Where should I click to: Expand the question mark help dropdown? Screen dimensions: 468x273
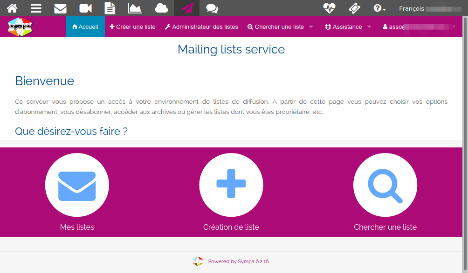[379, 8]
